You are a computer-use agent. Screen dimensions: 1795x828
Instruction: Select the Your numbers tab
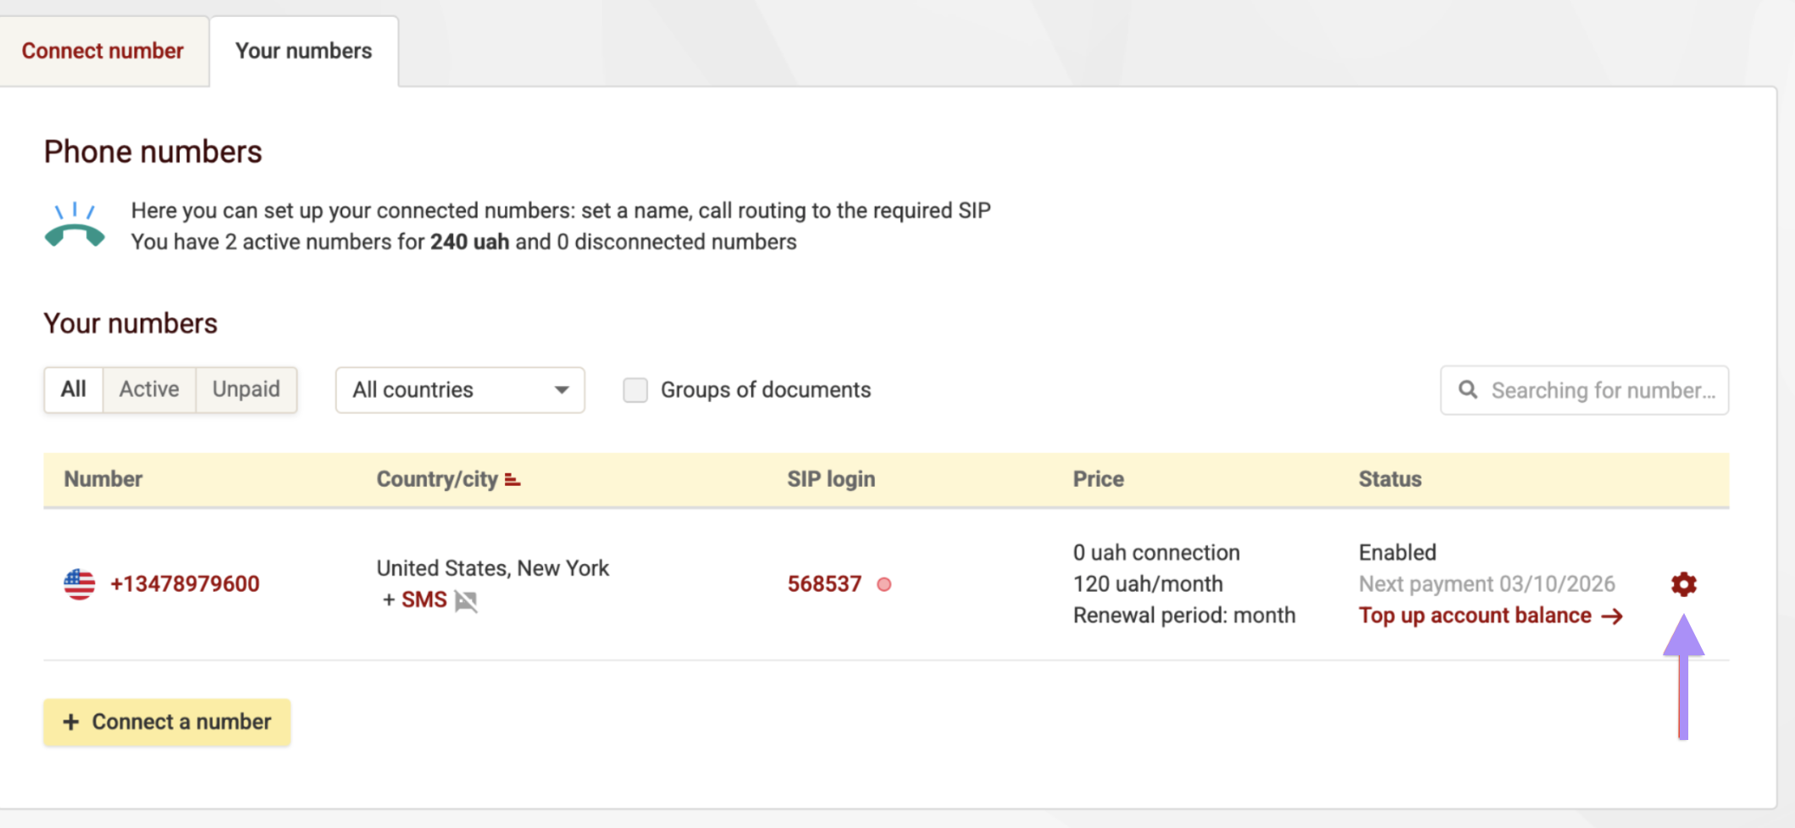303,51
